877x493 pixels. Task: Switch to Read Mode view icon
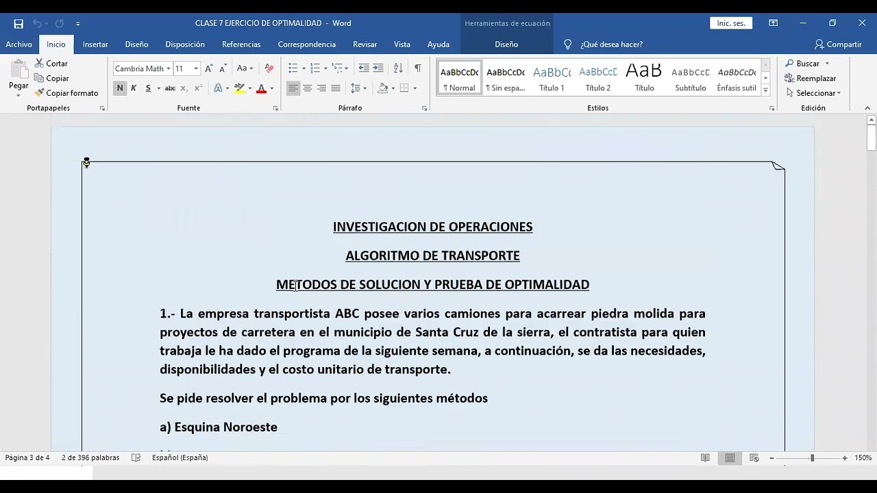[705, 458]
